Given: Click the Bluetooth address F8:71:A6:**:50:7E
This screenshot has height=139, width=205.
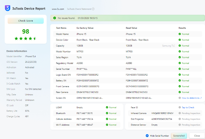Looking at the screenshot, I should [x=85, y=113].
